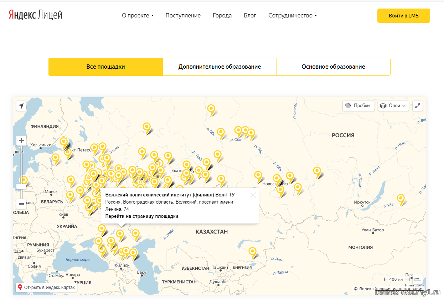Click the map zoom slider handle
The width and height of the screenshot is (444, 300).
click(x=21, y=186)
